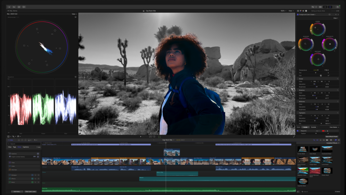Toggle the Titles role checkbox

click(10, 162)
